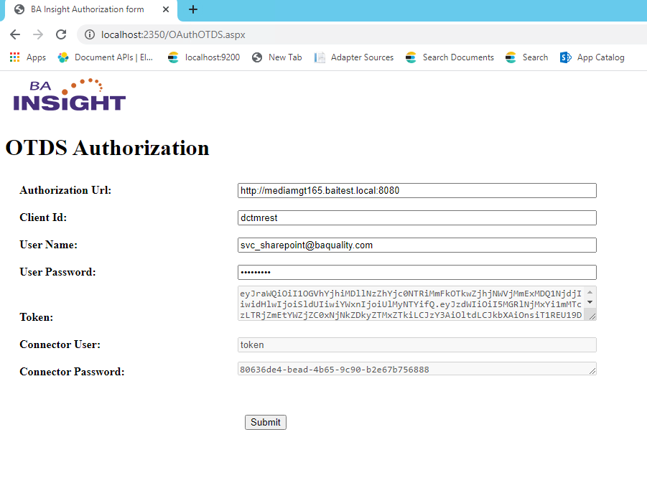Screen dimensions: 647x488
Task: Click the Connector User field
Action: tap(416, 345)
